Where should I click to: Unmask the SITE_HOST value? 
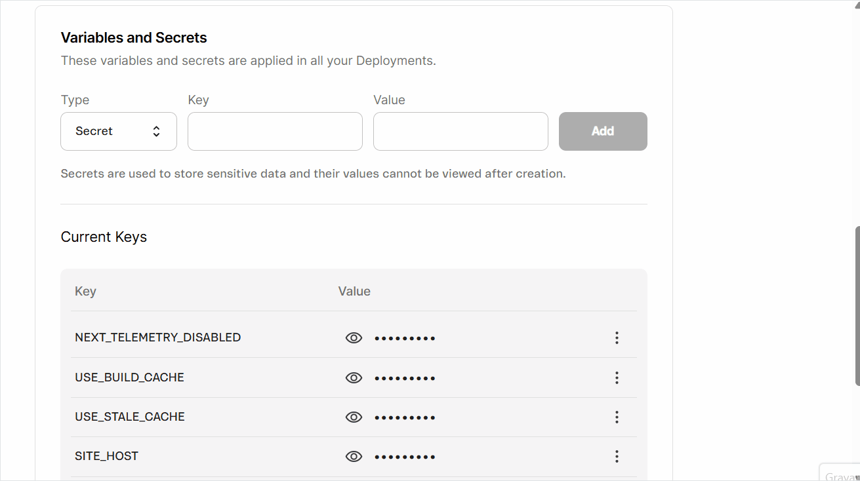[354, 457]
